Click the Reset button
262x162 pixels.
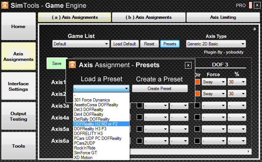149,44
